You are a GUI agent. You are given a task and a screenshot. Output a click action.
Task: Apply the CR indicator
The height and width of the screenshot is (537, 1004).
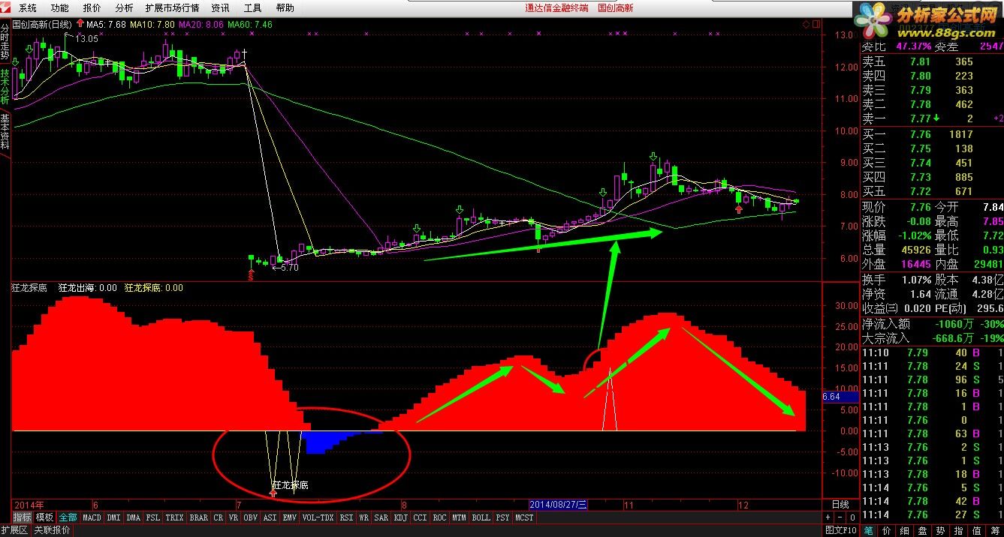[x=218, y=517]
